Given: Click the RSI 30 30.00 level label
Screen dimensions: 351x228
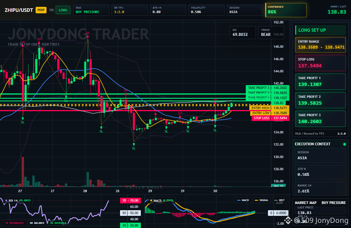Looking at the screenshot, I should point(130,225).
